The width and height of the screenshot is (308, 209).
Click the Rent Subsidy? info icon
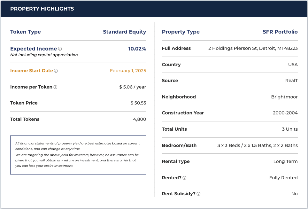(198, 194)
